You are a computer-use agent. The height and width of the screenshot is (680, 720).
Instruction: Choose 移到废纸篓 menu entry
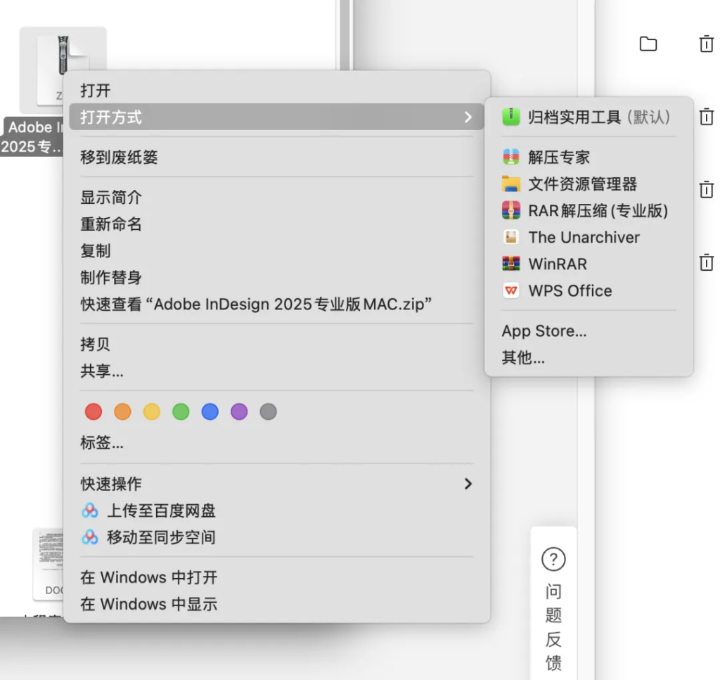(276, 157)
